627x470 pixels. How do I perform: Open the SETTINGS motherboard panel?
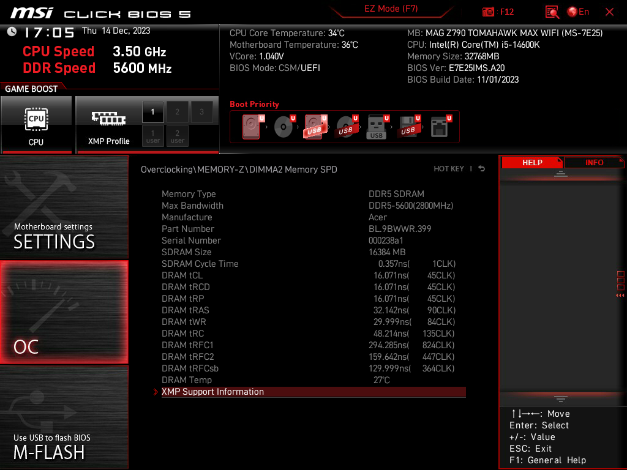tap(64, 207)
